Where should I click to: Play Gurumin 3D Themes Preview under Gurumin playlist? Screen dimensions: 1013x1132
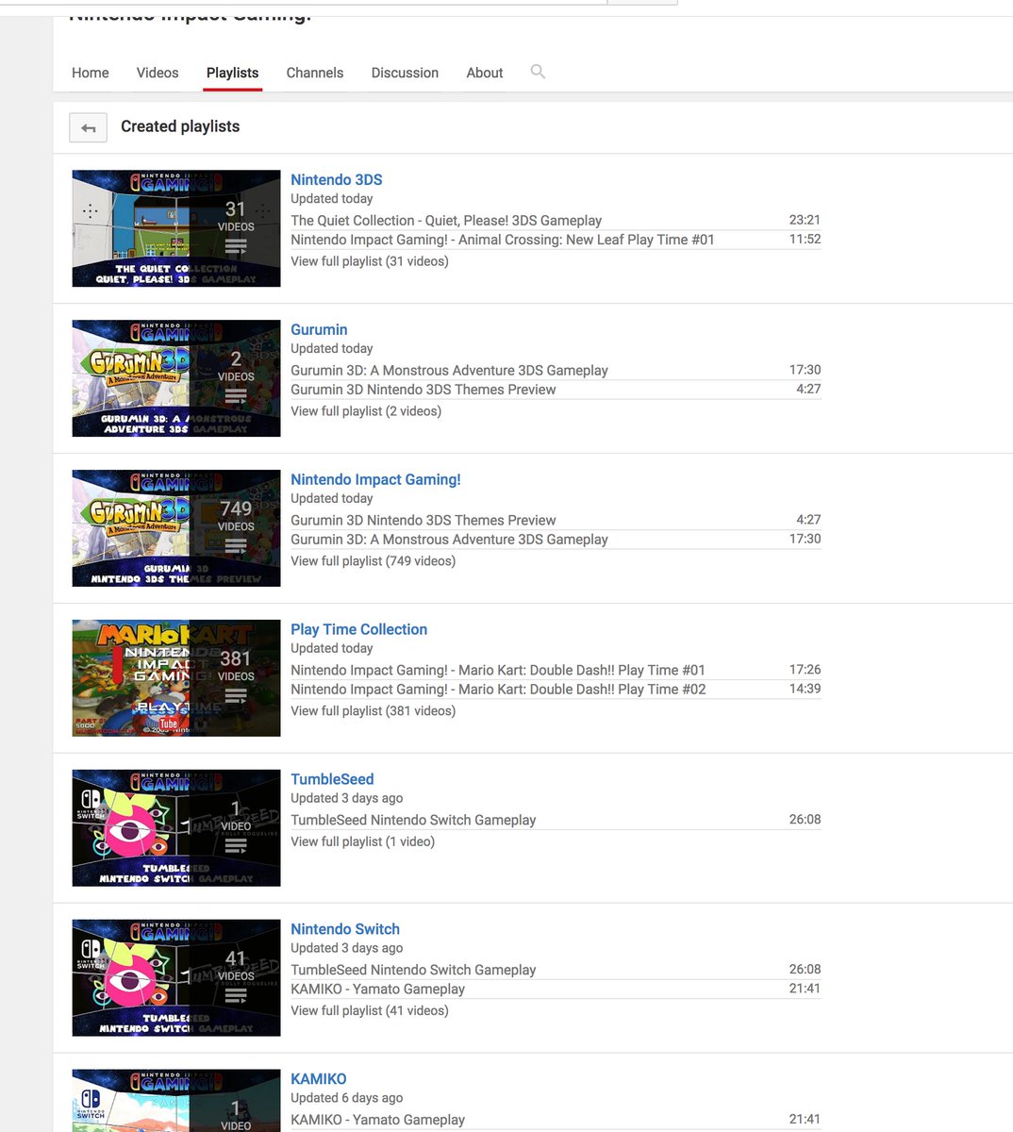(423, 390)
